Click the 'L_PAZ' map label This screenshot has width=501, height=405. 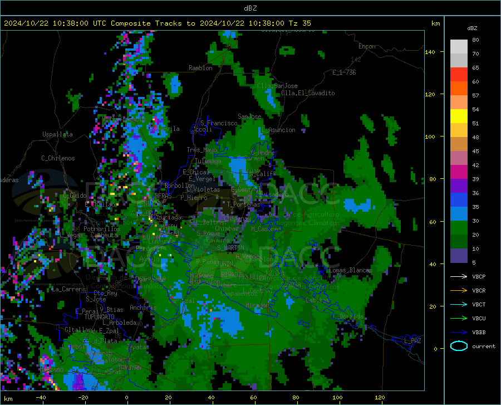tap(412, 341)
